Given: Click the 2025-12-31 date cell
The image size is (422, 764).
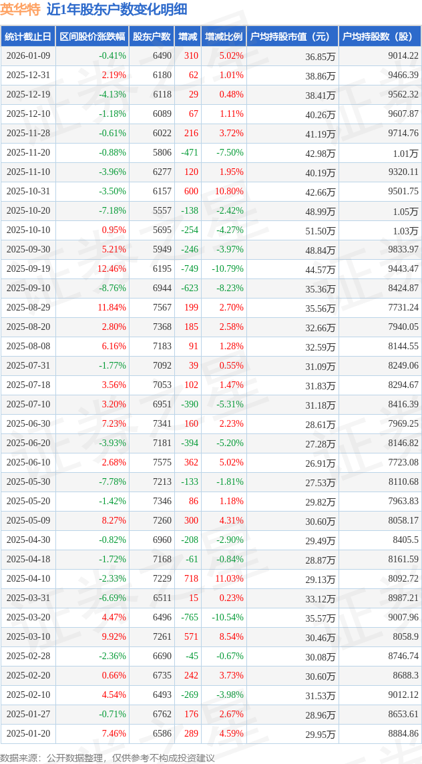Looking at the screenshot, I should (28, 75).
